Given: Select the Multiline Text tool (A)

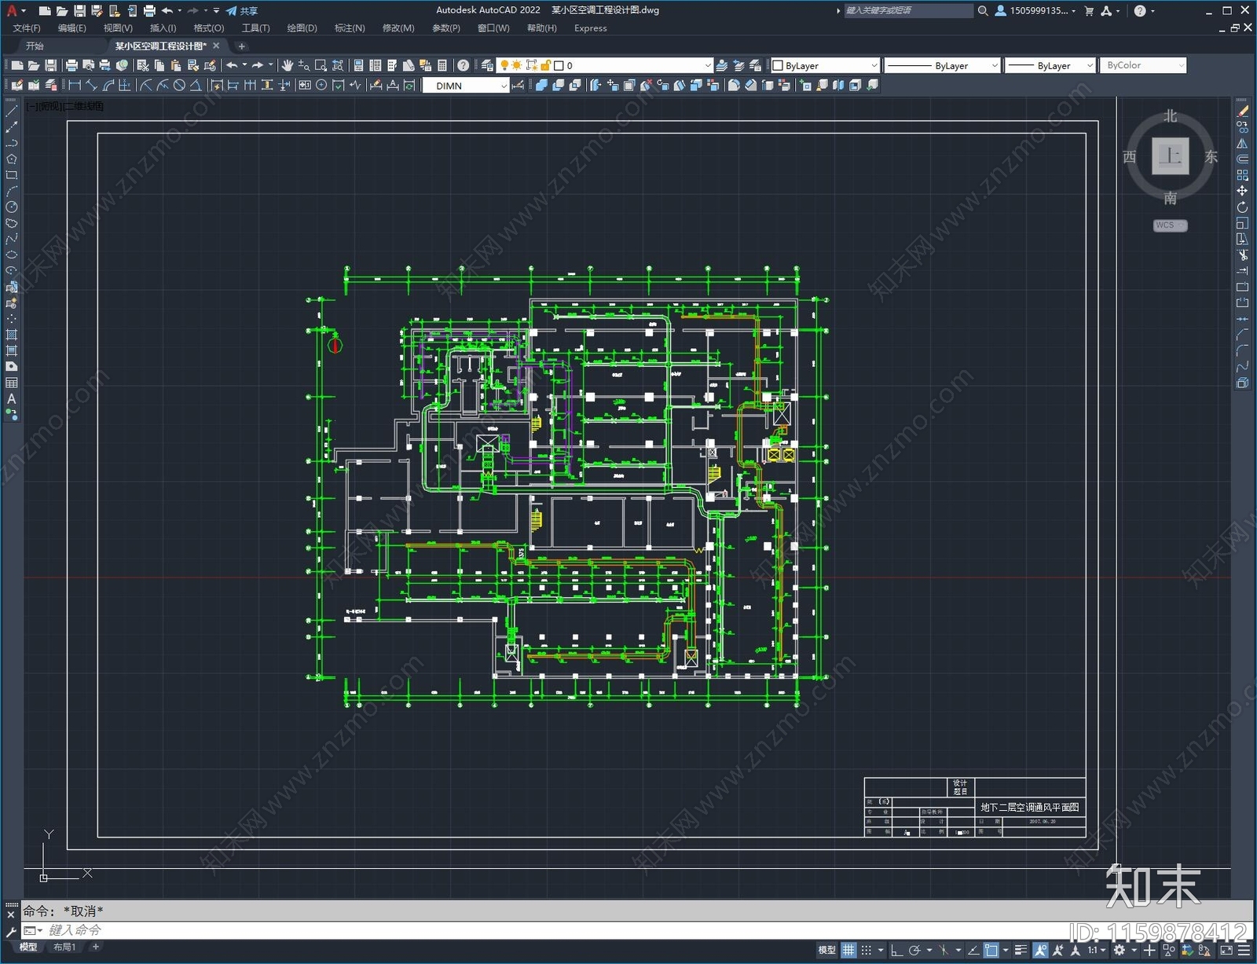Looking at the screenshot, I should point(12,399).
